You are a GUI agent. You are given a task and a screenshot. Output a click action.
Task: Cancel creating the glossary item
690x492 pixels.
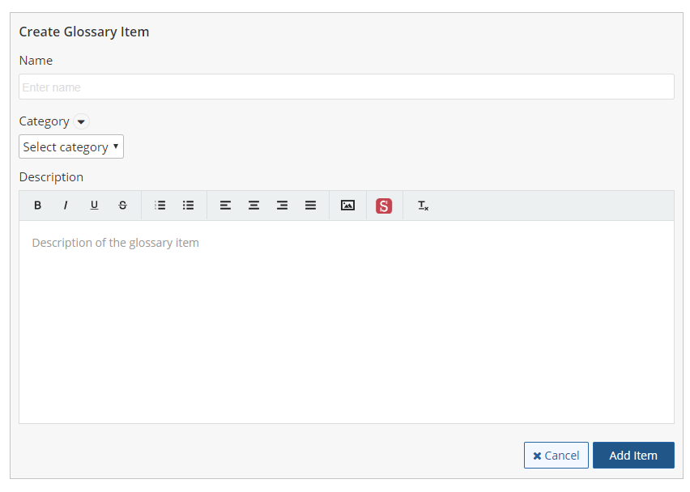556,455
